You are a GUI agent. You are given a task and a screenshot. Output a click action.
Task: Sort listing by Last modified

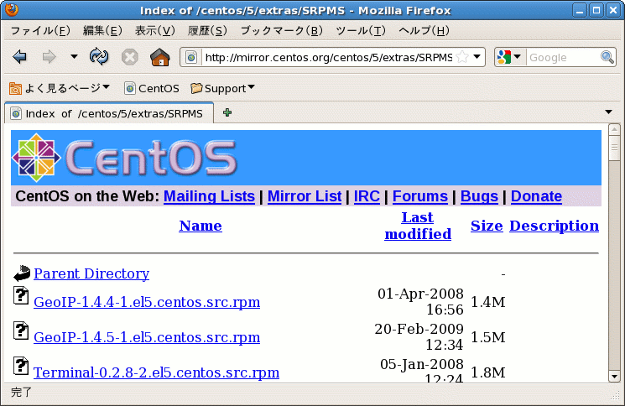(418, 226)
